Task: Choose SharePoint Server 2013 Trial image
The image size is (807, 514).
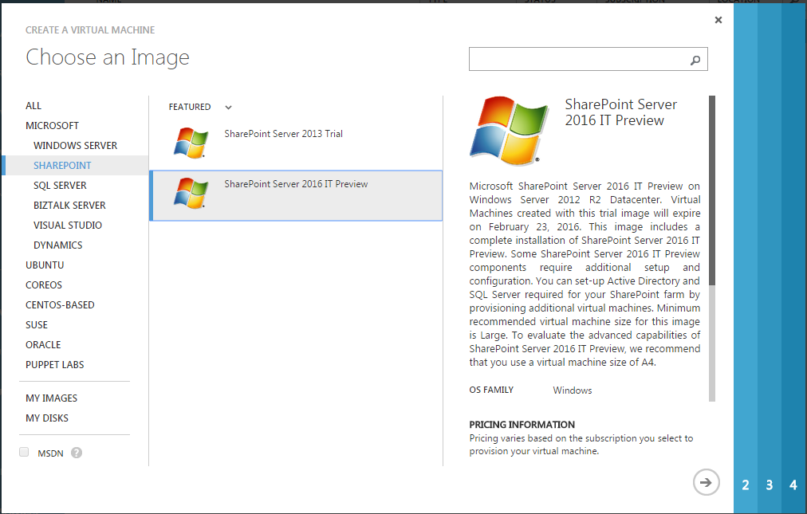Action: tap(296, 146)
